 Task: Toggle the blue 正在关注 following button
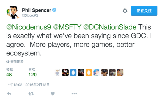tap(144, 11)
